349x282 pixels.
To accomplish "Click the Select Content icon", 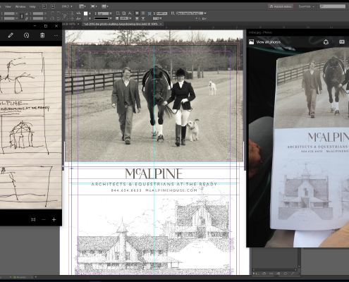I will click(73, 18).
